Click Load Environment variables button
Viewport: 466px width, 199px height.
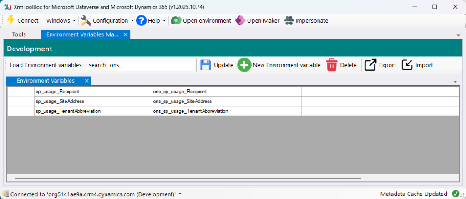(46, 65)
